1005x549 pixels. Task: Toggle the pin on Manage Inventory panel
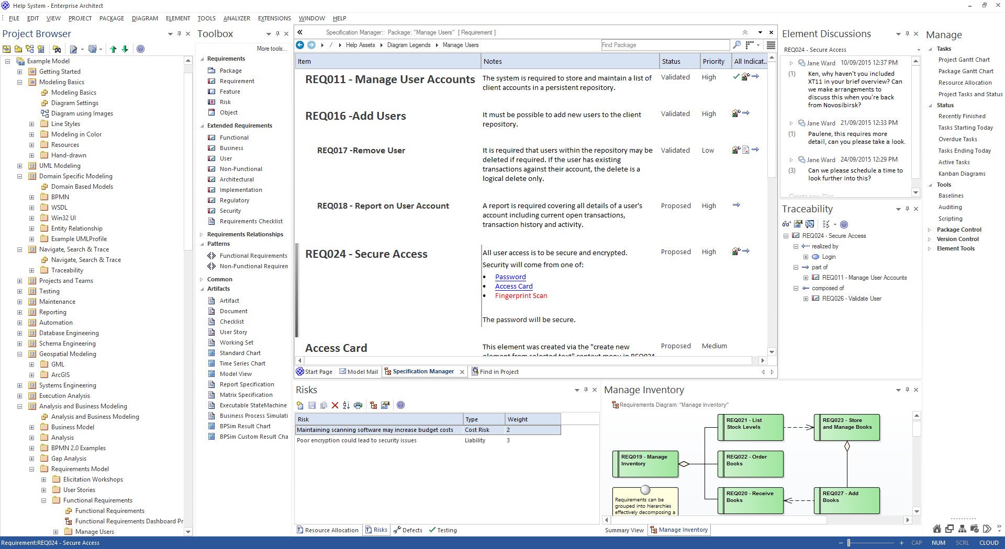(x=907, y=390)
